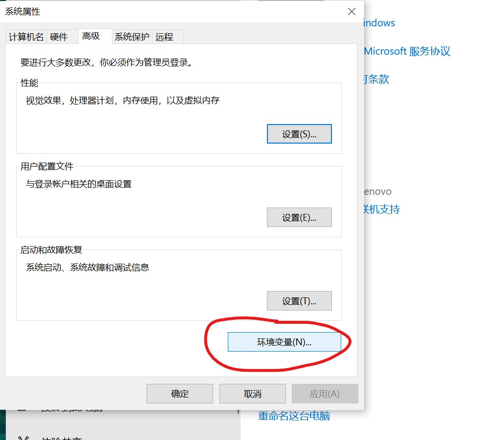
Task: Click the 性能 description text
Action: click(123, 100)
